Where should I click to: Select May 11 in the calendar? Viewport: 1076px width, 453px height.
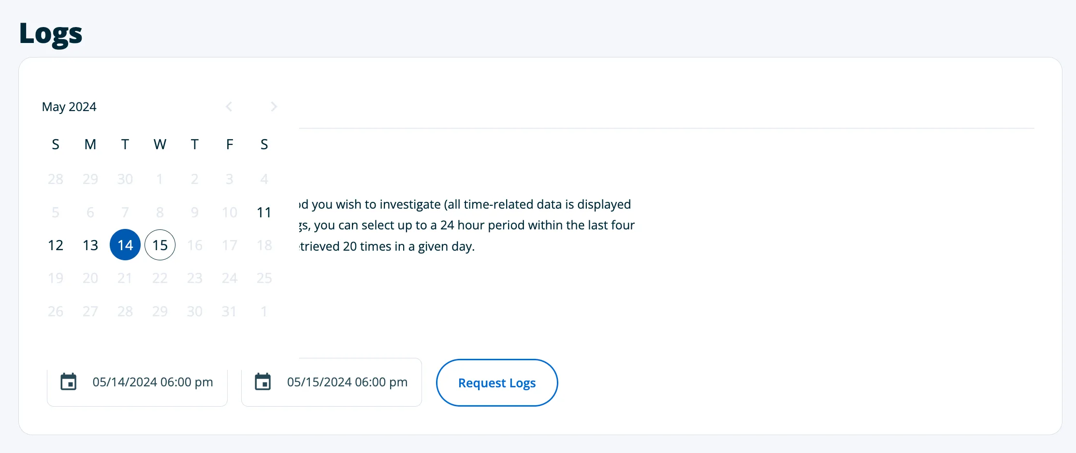(x=264, y=212)
